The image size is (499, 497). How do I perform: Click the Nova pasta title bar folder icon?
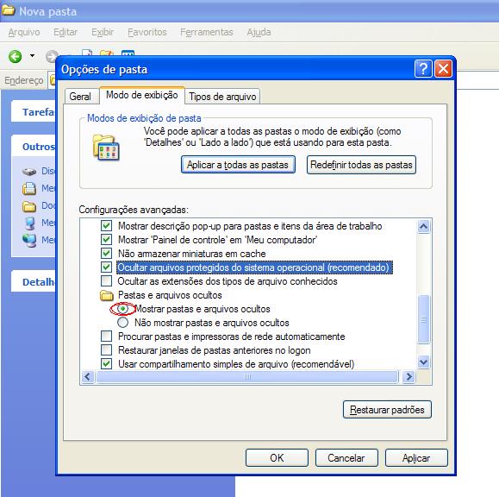coord(9,9)
